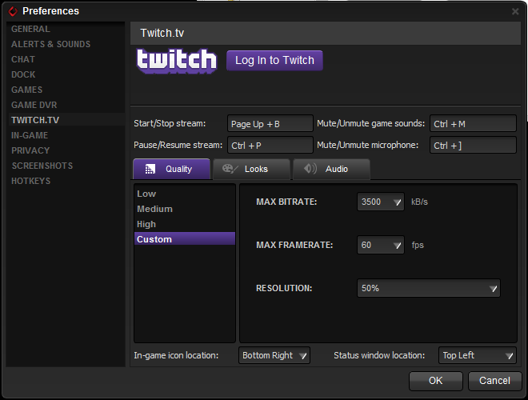Click the In-game icon location label
The width and height of the screenshot is (528, 400).
pos(176,355)
